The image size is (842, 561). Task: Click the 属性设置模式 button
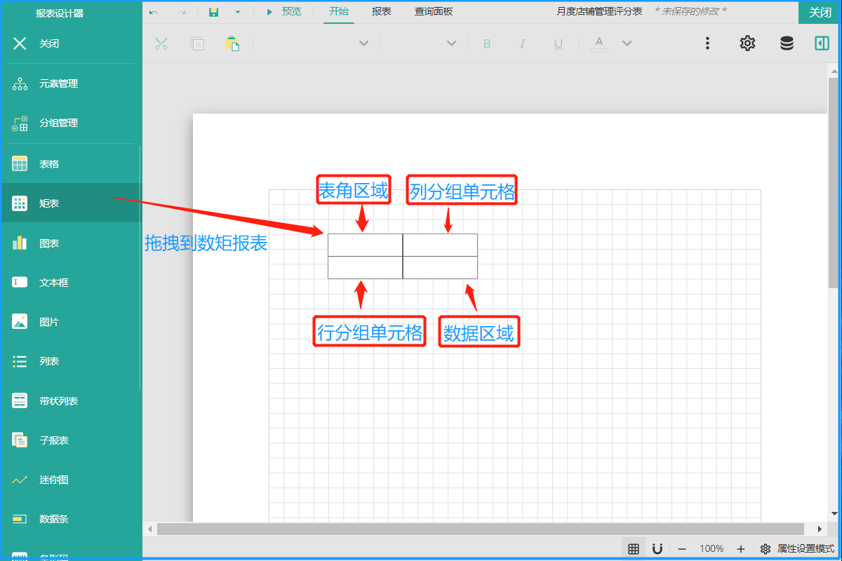pos(798,548)
